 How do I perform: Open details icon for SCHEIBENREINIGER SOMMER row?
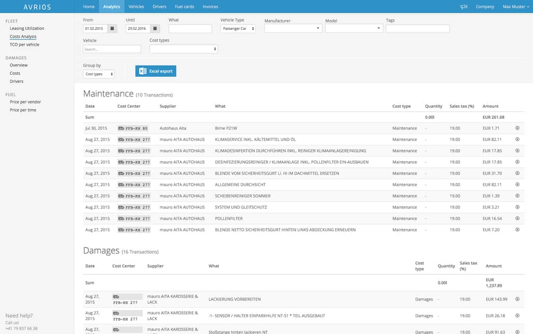(x=518, y=196)
